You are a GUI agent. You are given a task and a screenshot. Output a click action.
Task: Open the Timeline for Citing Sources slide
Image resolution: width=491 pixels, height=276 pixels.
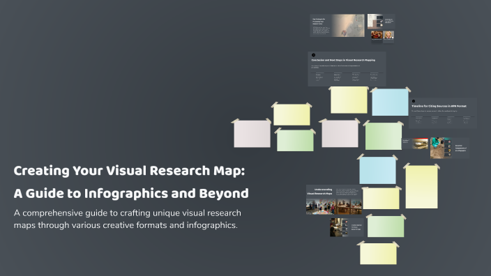click(443, 113)
